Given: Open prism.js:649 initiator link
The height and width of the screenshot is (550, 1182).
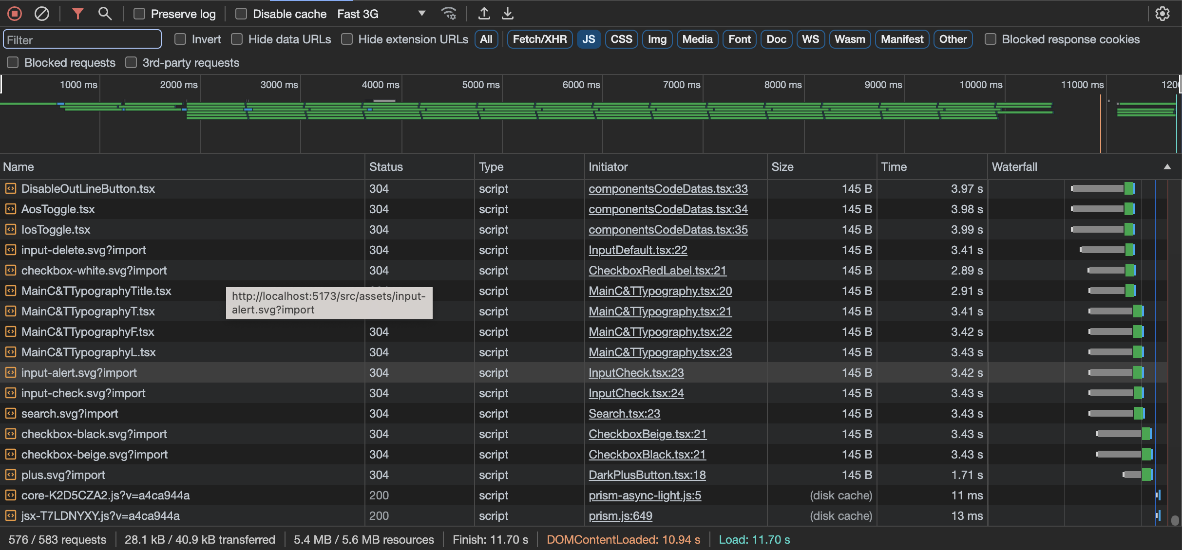Looking at the screenshot, I should (620, 516).
